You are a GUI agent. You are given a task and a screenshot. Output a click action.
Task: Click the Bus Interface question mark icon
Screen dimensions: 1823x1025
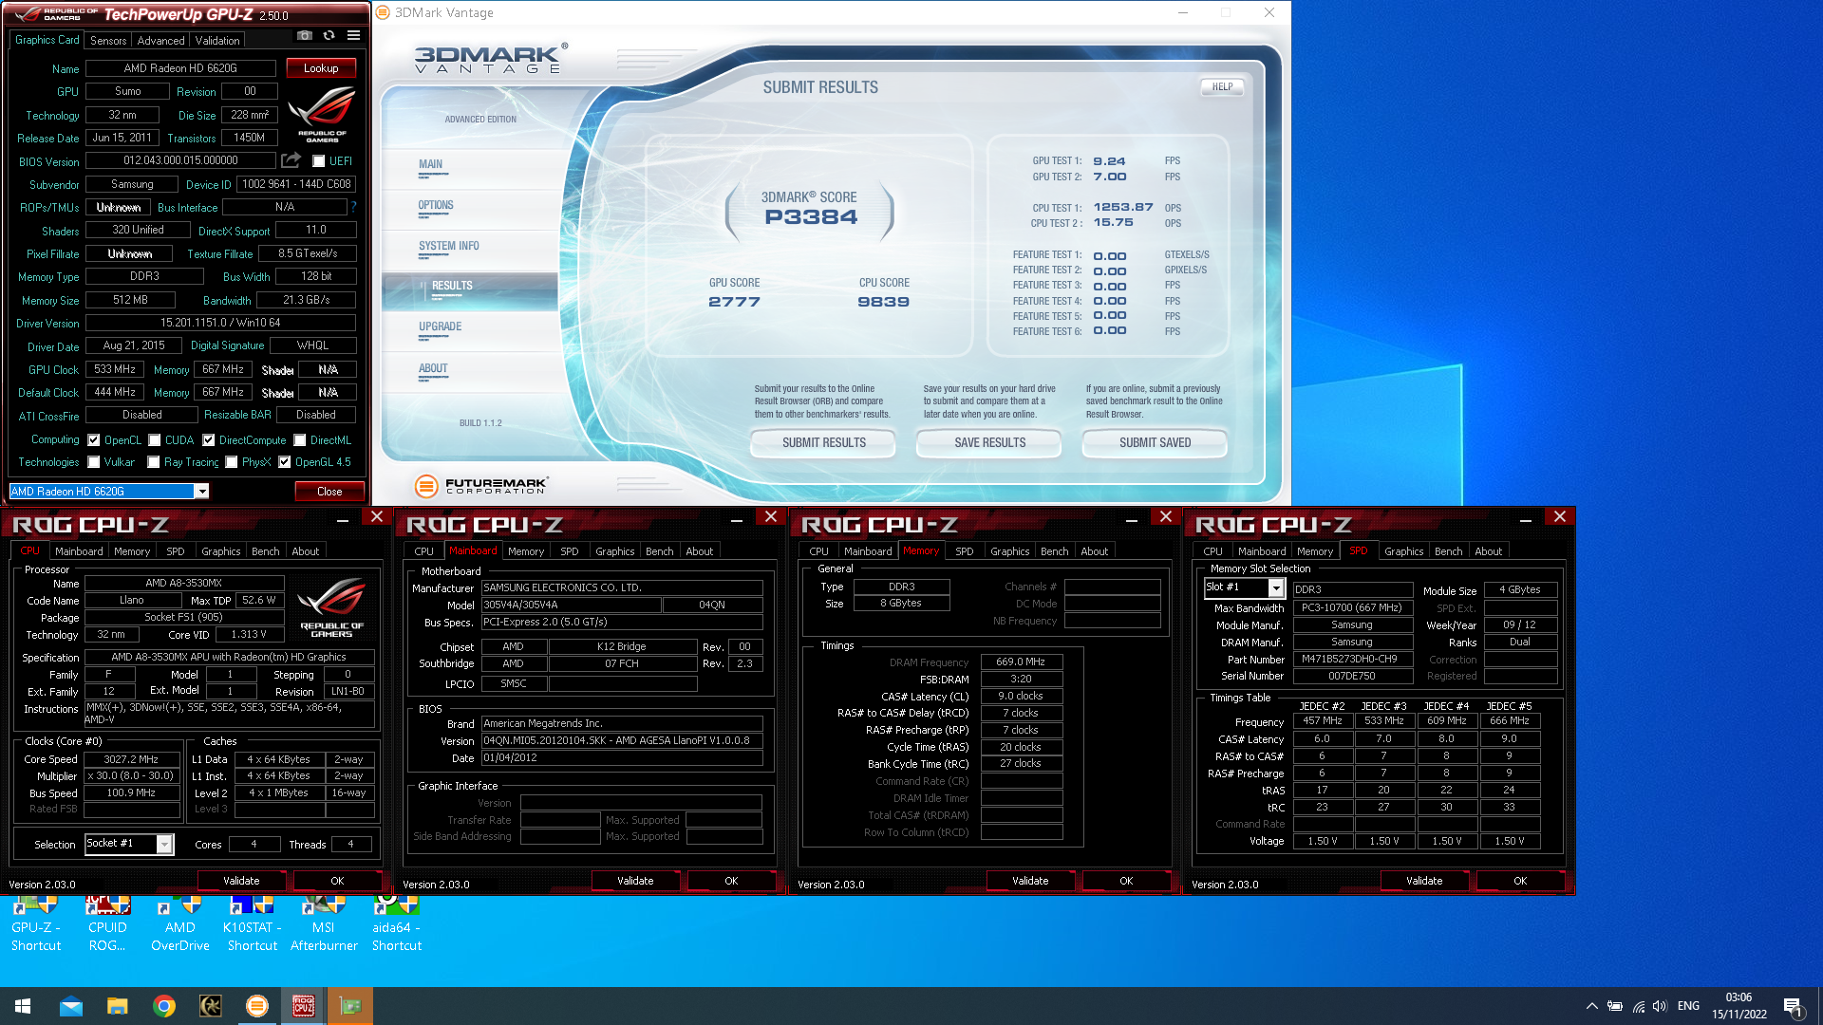(x=353, y=207)
